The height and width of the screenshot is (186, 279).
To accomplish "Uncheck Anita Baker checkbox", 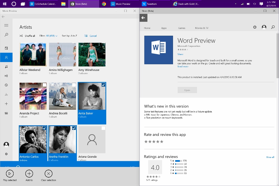I will 103,85.
